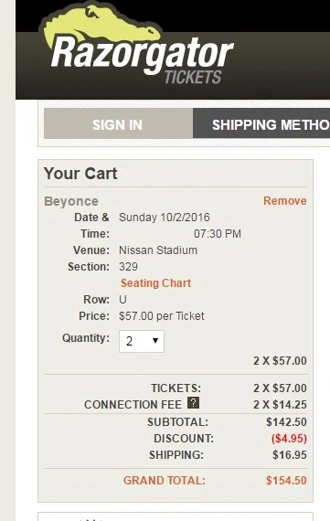Image resolution: width=330 pixels, height=521 pixels.
Task: Click the Razorgator wordmark in header
Action: [x=143, y=54]
